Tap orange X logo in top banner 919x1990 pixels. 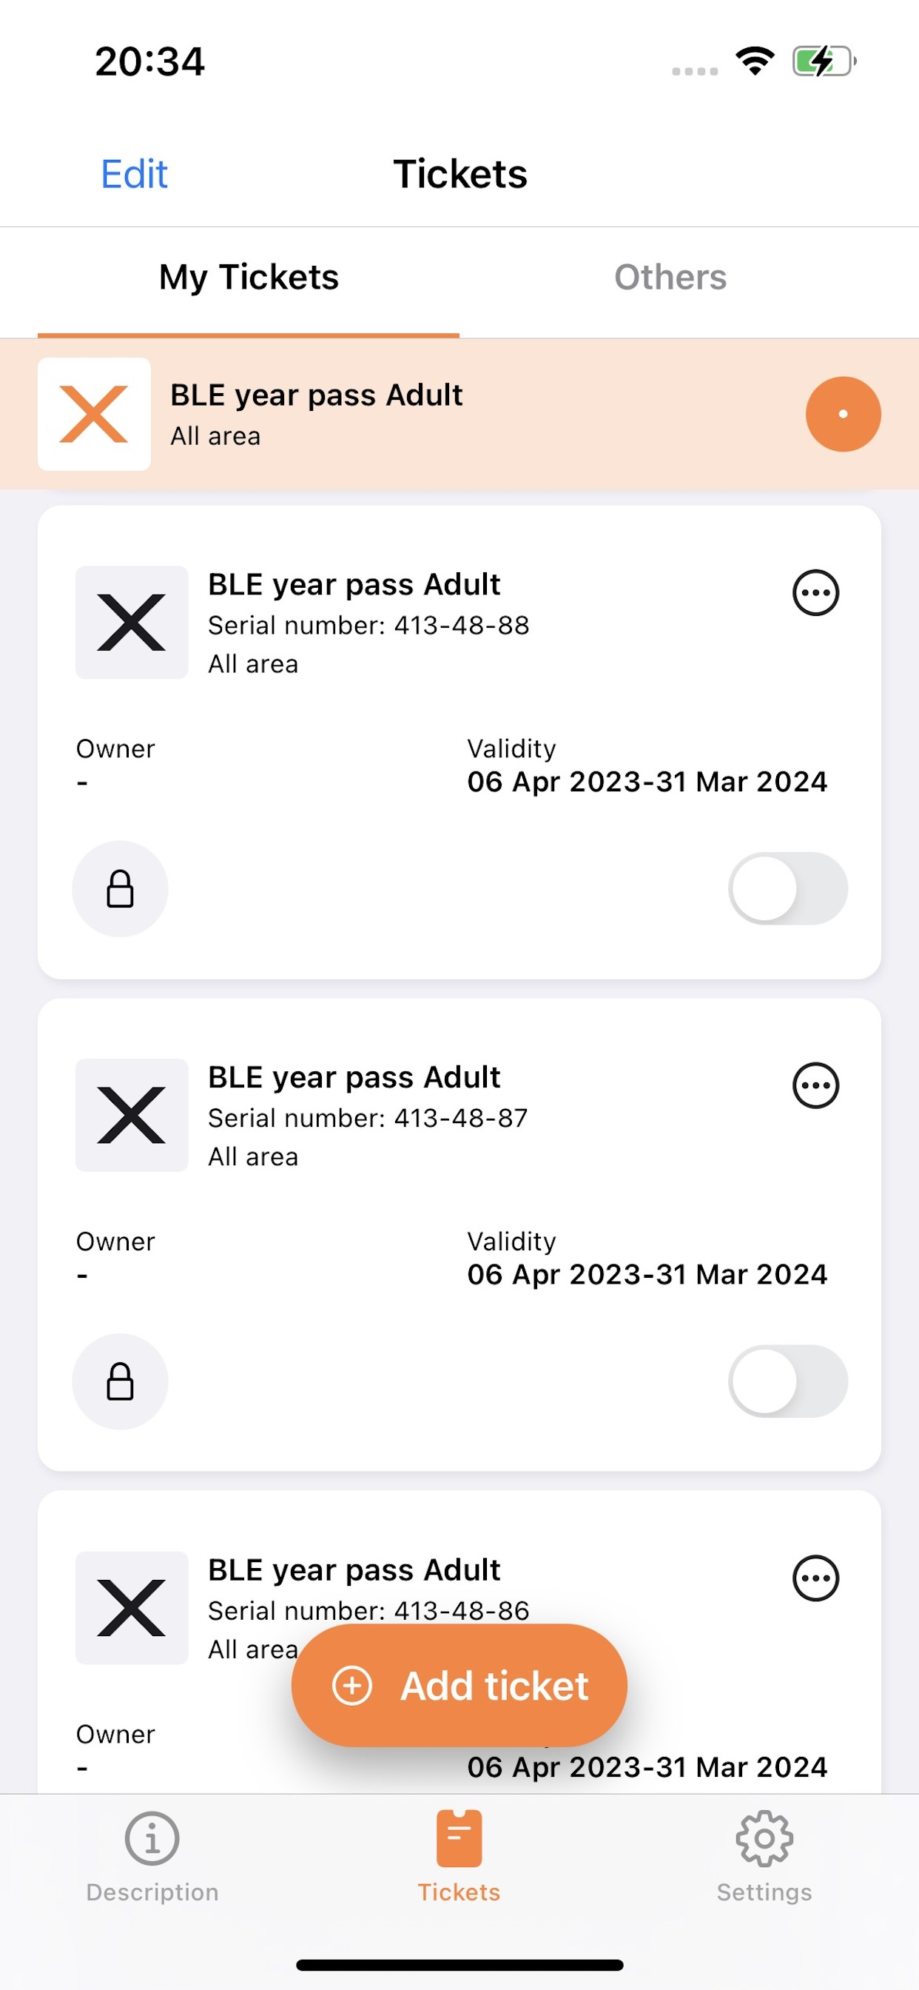(94, 414)
